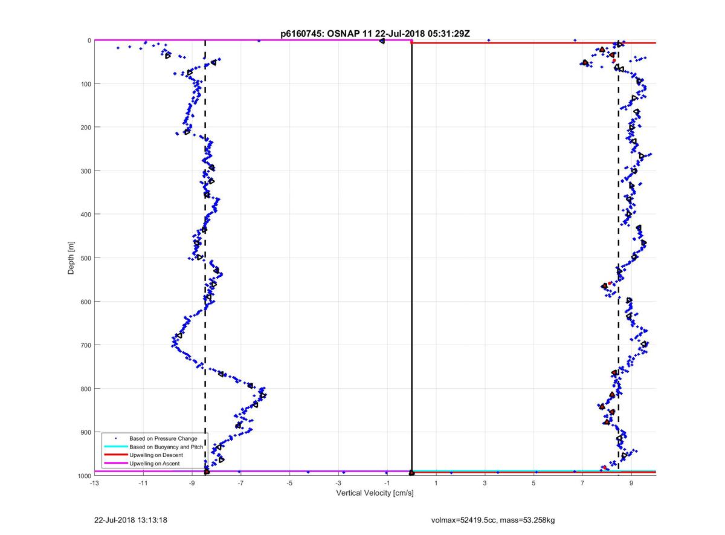Click the solid black vertical zero-velocity line

coord(411,258)
